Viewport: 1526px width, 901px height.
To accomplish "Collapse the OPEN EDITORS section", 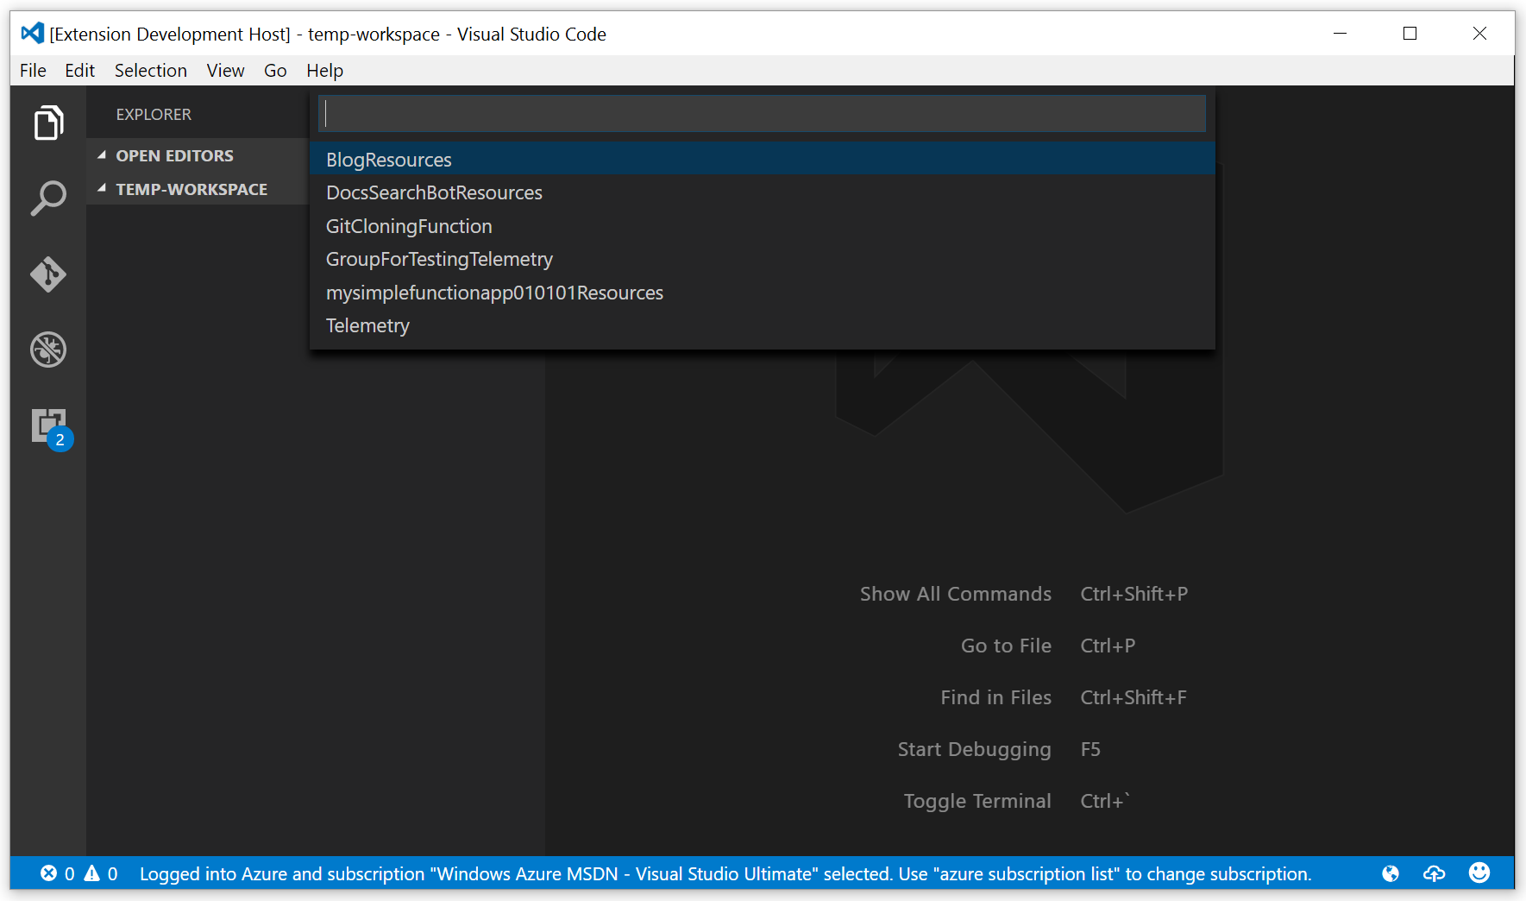I will [x=198, y=155].
